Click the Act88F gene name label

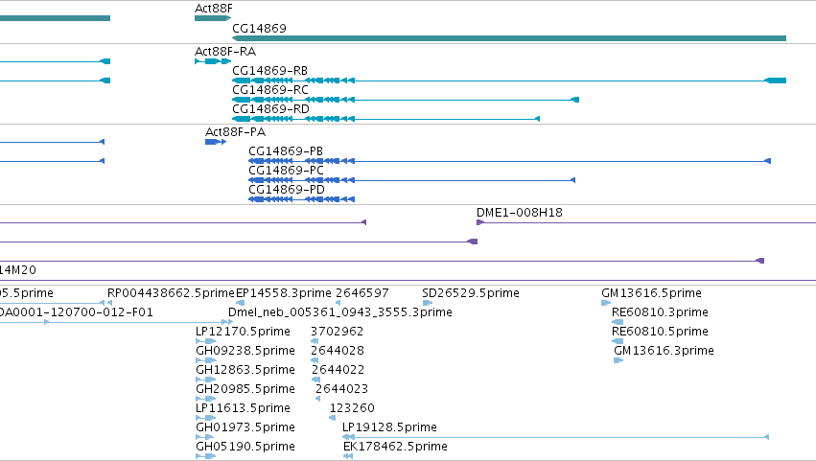point(214,9)
